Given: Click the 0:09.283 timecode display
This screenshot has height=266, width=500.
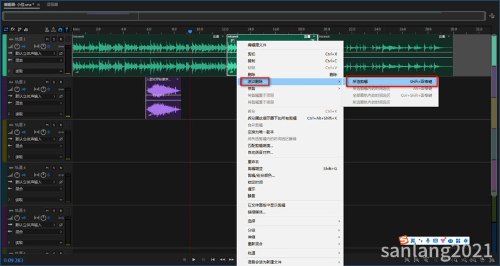Looking at the screenshot, I should tap(13, 260).
